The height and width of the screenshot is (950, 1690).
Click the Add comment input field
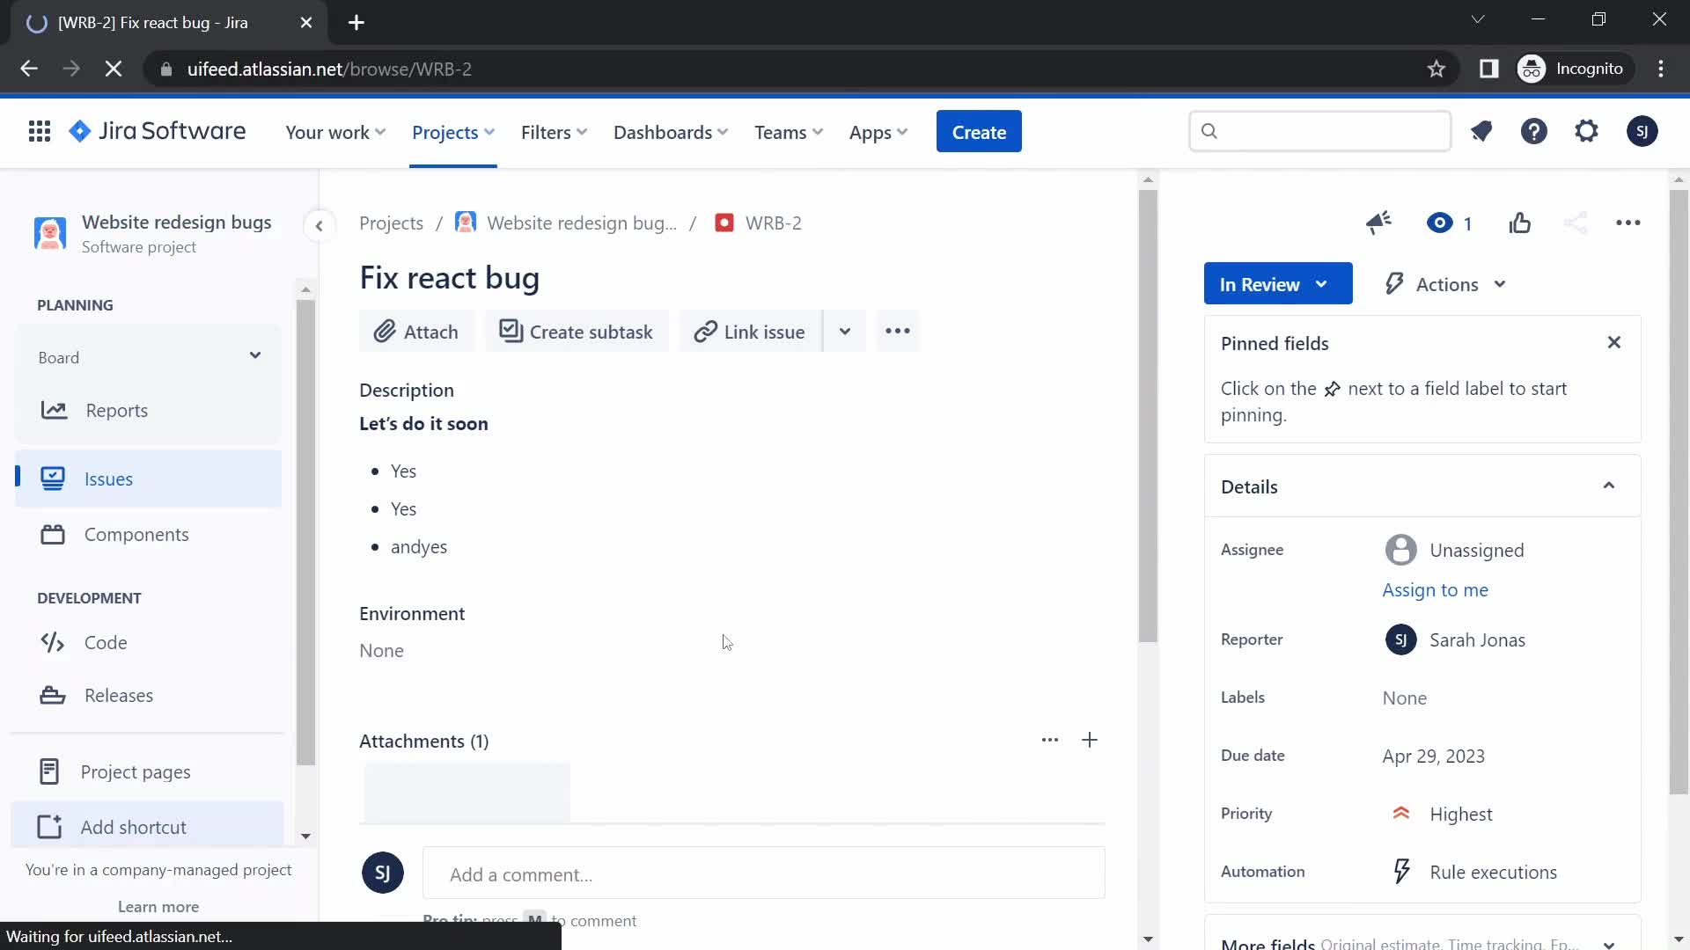point(765,873)
